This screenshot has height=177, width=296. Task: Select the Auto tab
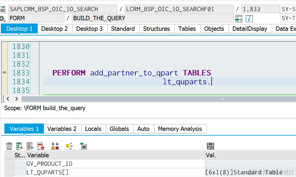click(144, 129)
